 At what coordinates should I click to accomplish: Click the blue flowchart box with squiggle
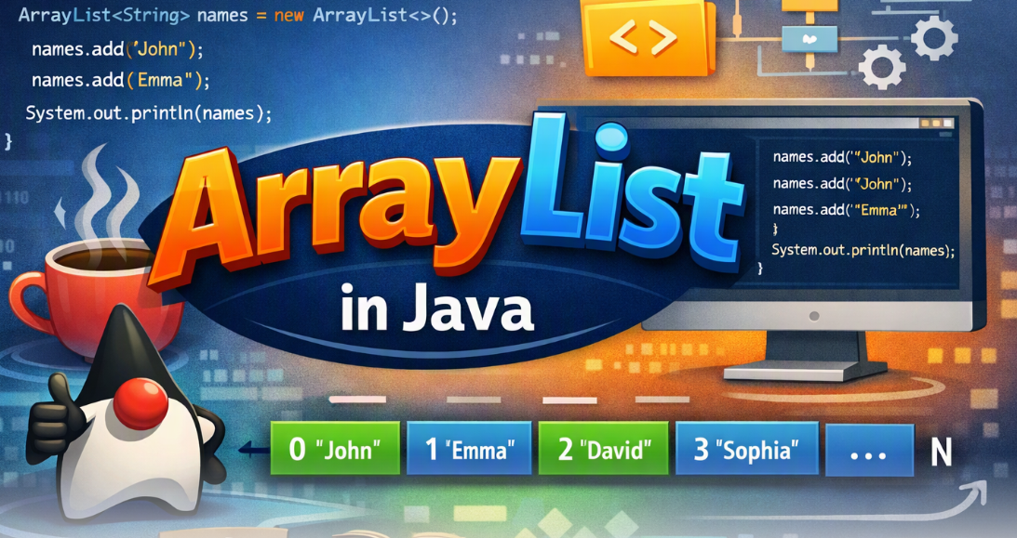810,39
